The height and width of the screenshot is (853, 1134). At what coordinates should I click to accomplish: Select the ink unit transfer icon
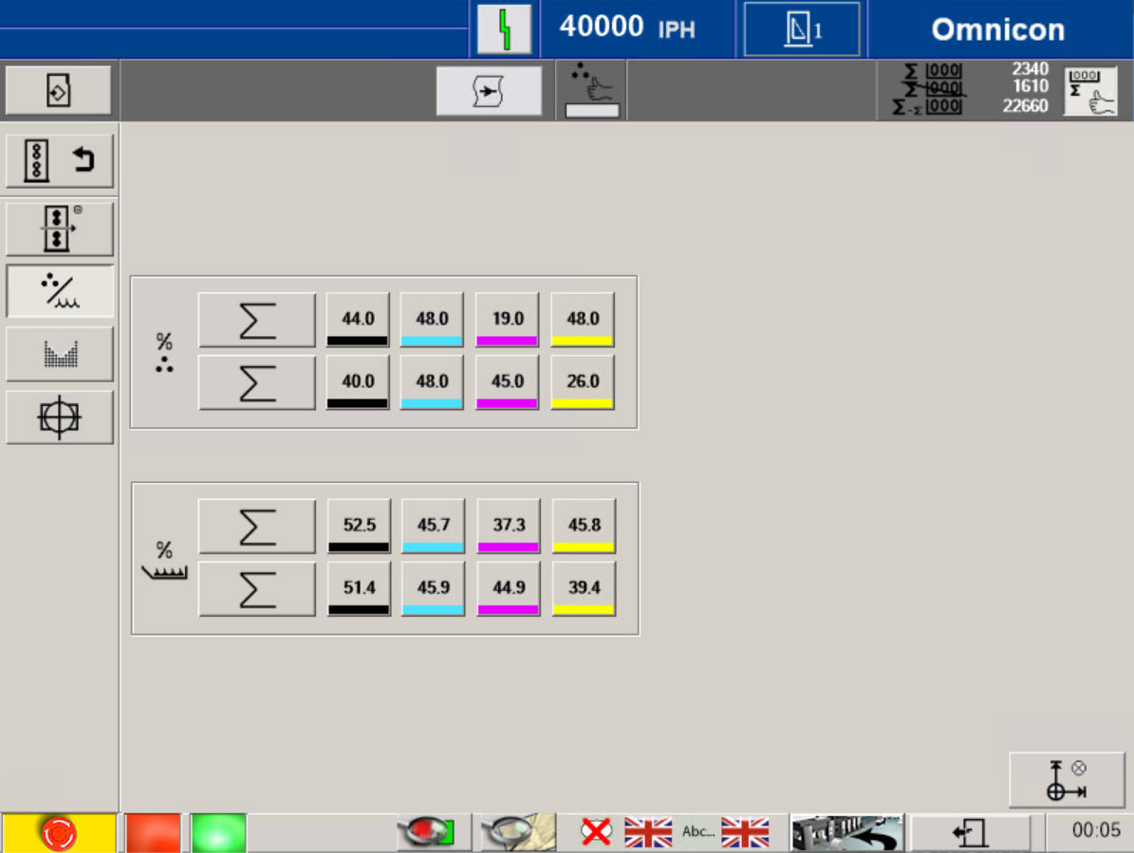click(60, 228)
